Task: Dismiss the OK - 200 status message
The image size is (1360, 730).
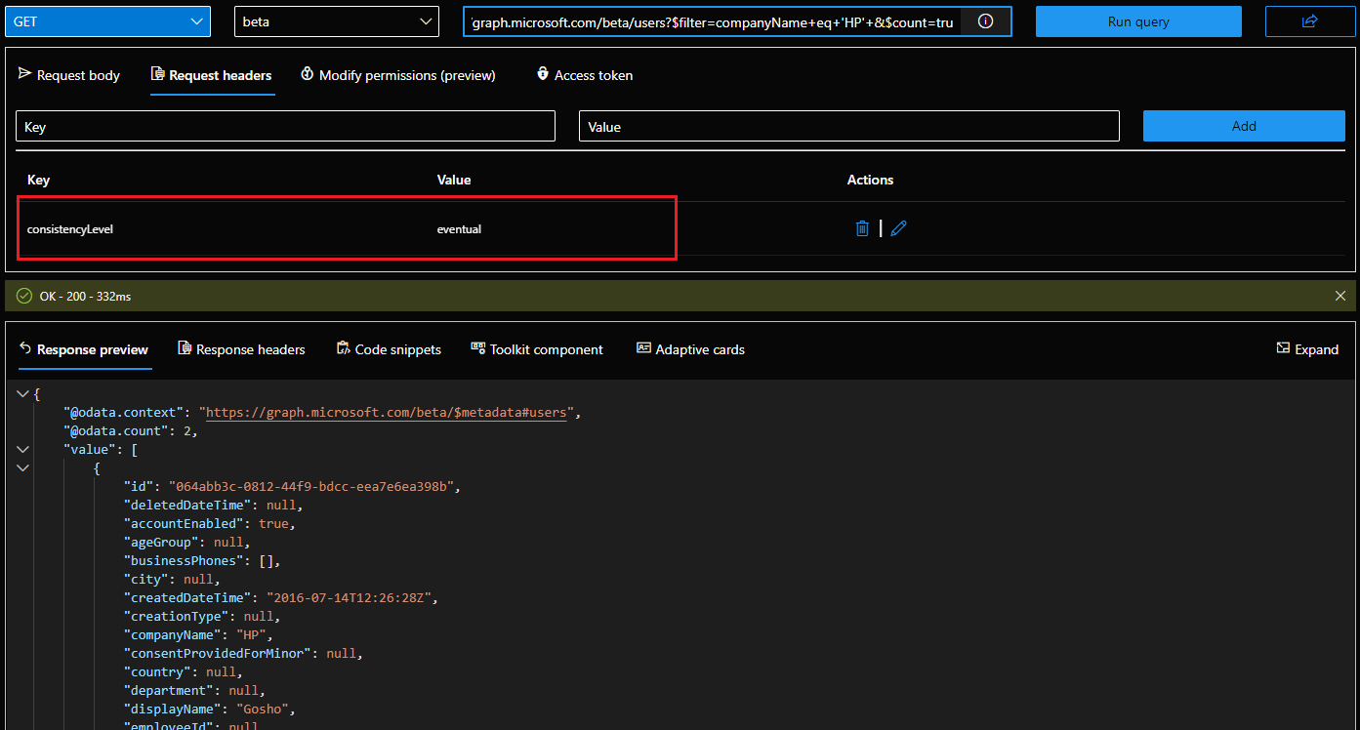Action: coord(1340,296)
